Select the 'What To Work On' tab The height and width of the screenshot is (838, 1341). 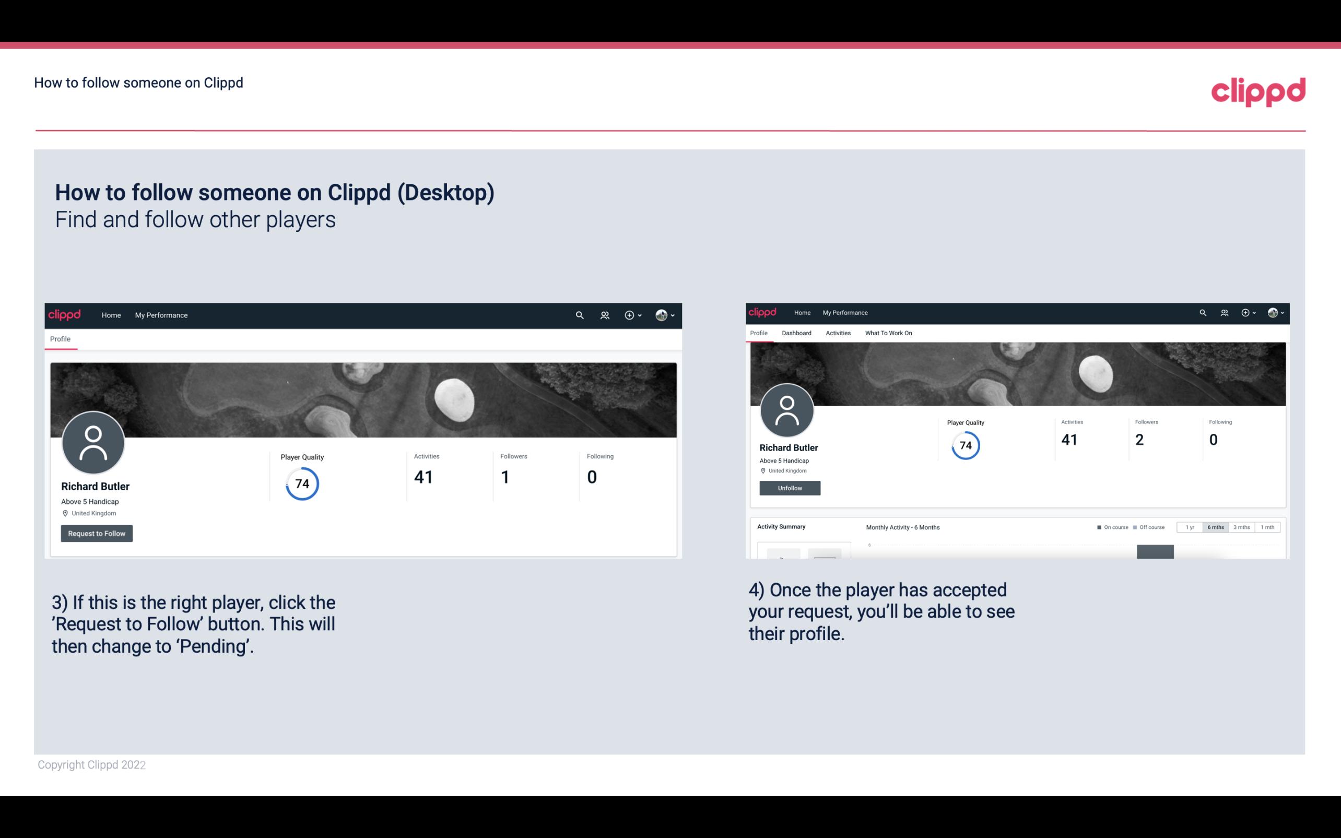888,332
